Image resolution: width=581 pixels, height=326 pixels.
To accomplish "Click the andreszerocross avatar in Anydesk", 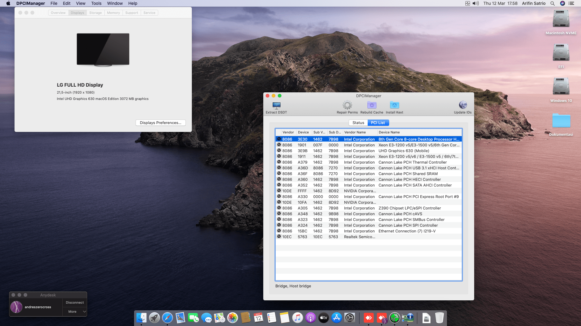I will pos(16,307).
